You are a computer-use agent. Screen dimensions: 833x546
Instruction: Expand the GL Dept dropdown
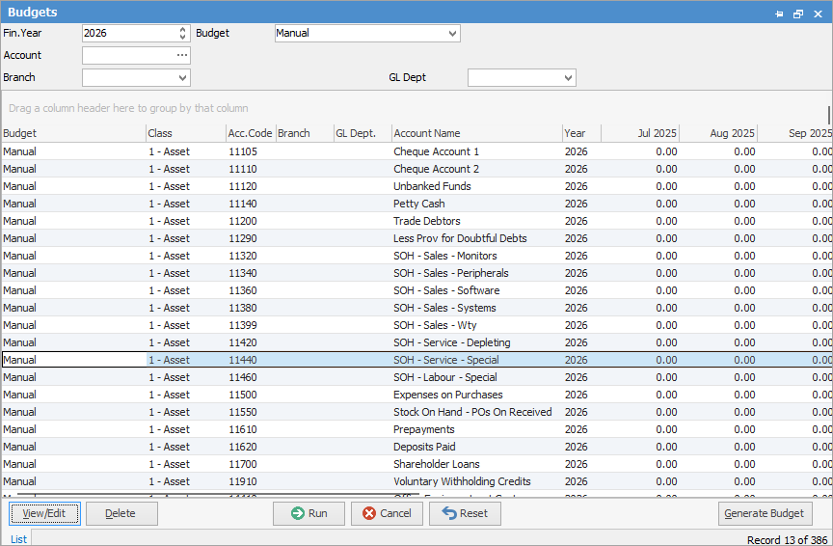pos(567,78)
